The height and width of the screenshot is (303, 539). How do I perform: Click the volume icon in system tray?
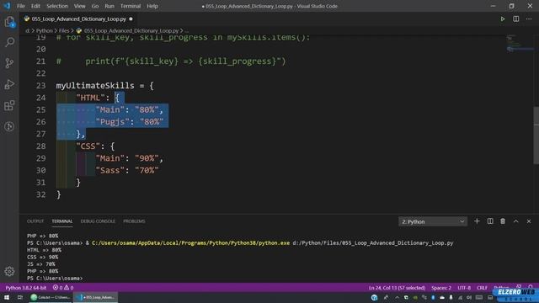[469, 297]
